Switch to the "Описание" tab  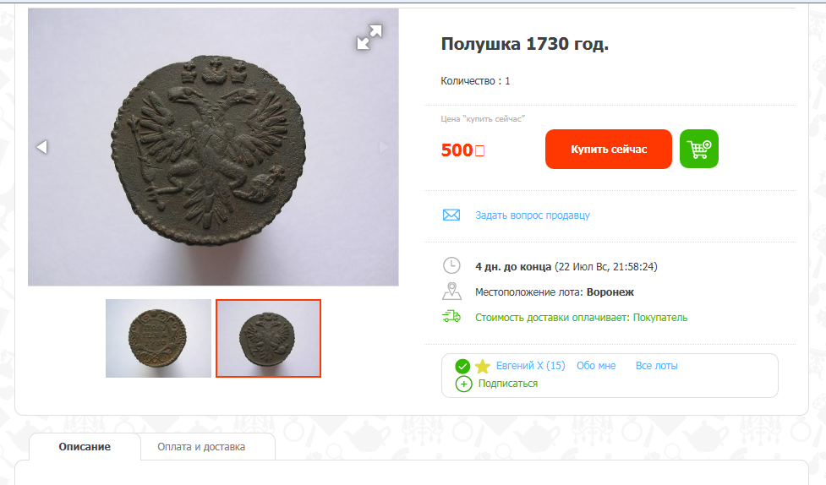coord(85,447)
